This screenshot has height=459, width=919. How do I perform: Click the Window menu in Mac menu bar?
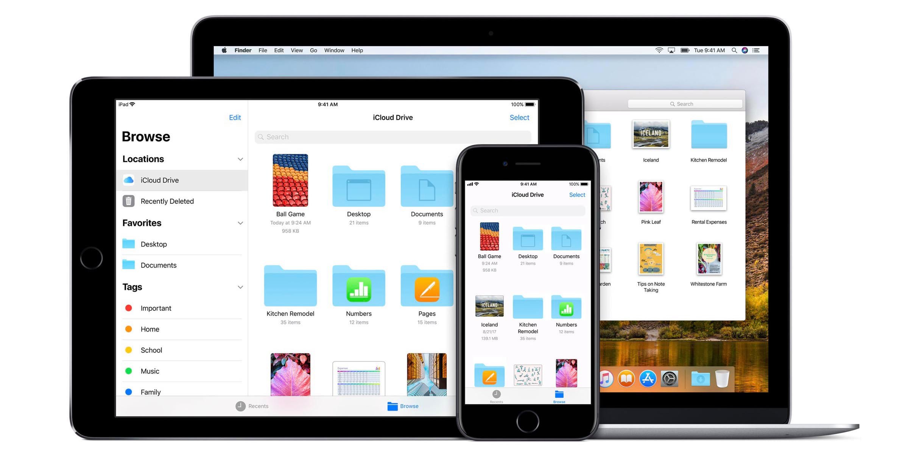click(334, 50)
